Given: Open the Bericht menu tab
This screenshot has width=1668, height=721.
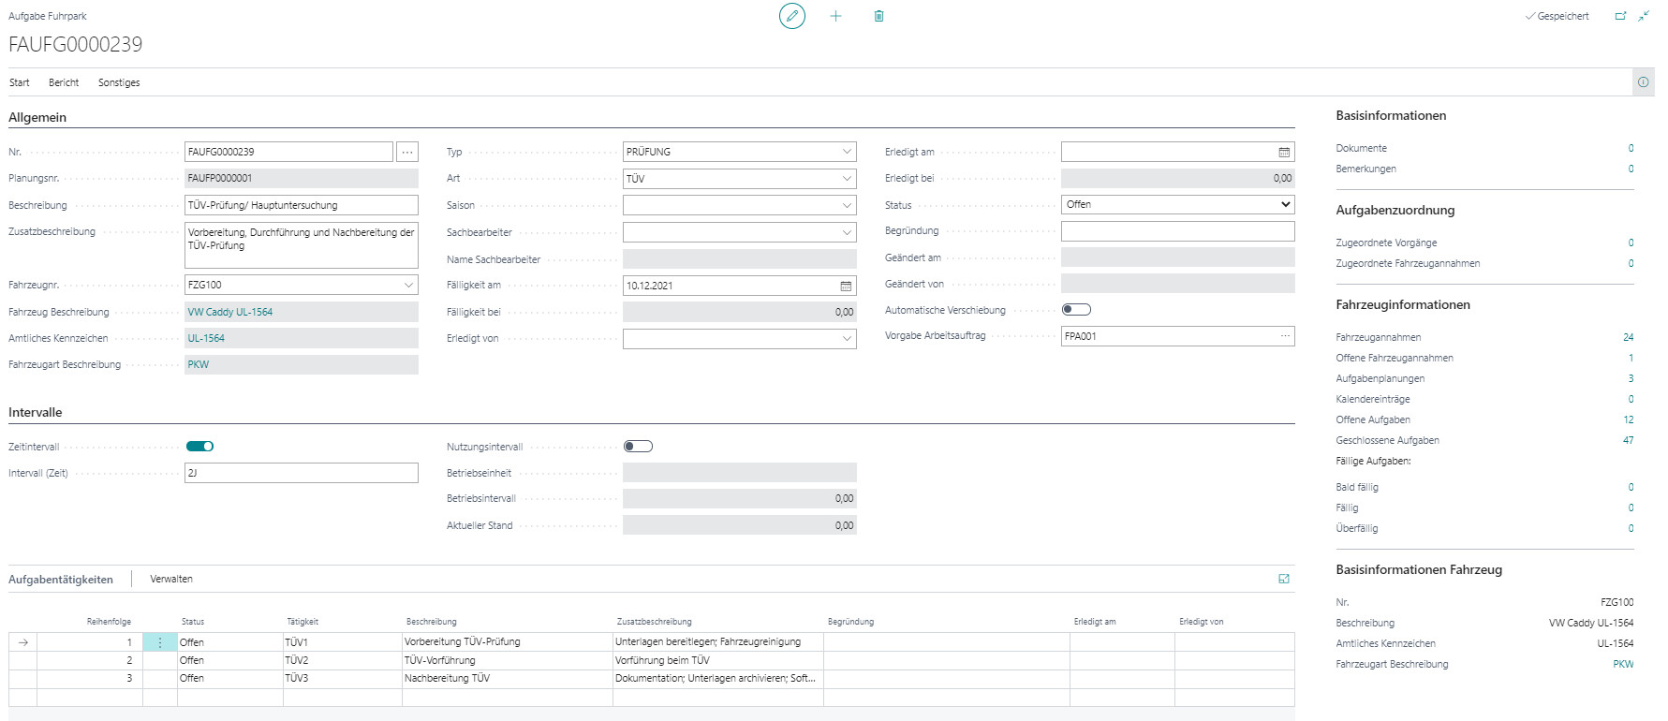Looking at the screenshot, I should [x=64, y=82].
